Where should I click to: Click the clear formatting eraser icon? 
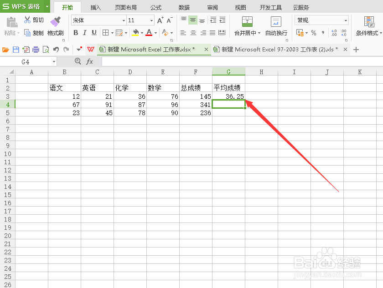tap(165, 32)
